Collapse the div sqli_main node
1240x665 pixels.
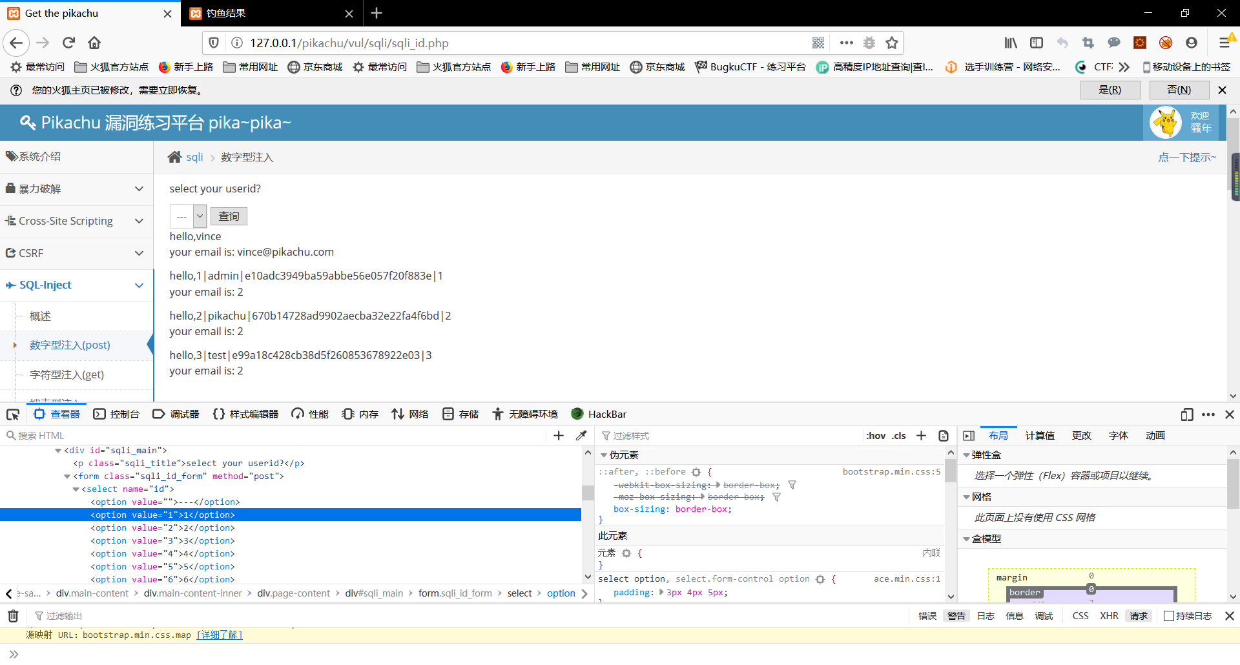(58, 451)
